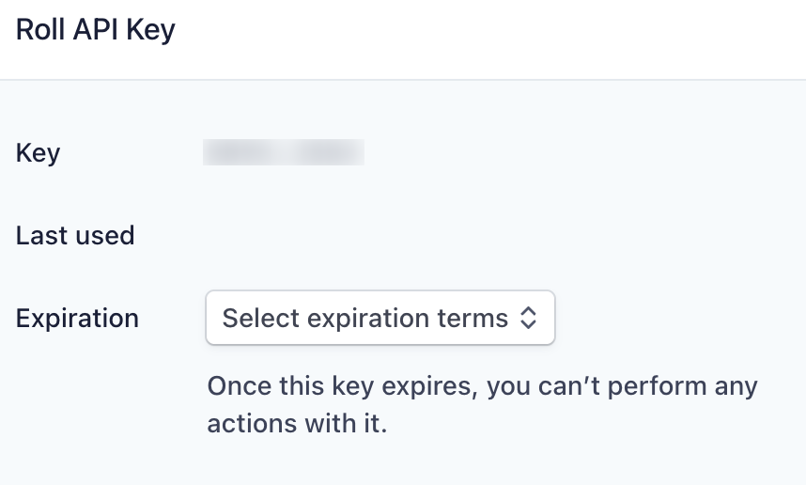Expand expiration options using the chevron arrows
806x485 pixels.
(528, 319)
